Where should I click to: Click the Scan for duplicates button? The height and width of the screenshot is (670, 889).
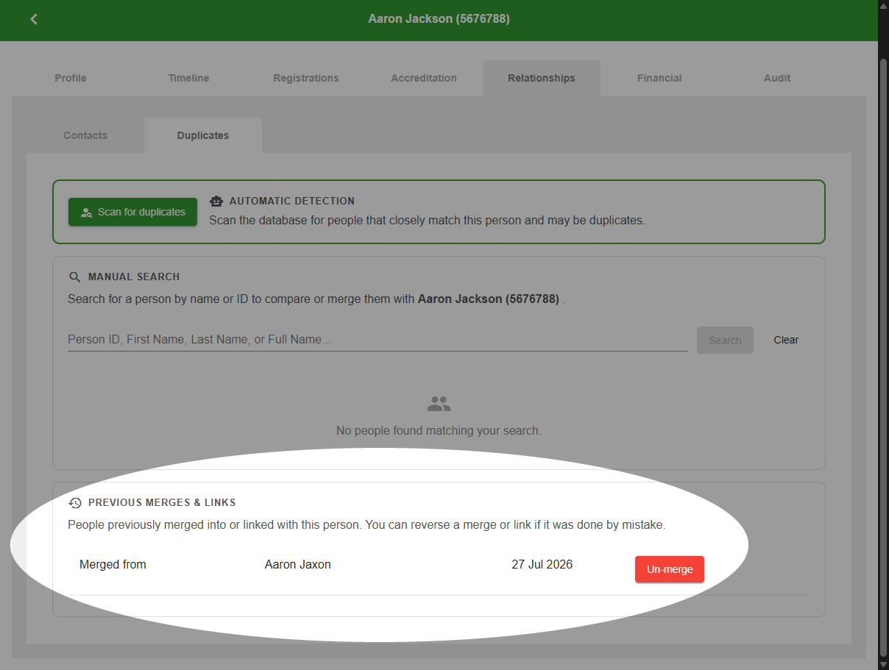[x=132, y=212]
